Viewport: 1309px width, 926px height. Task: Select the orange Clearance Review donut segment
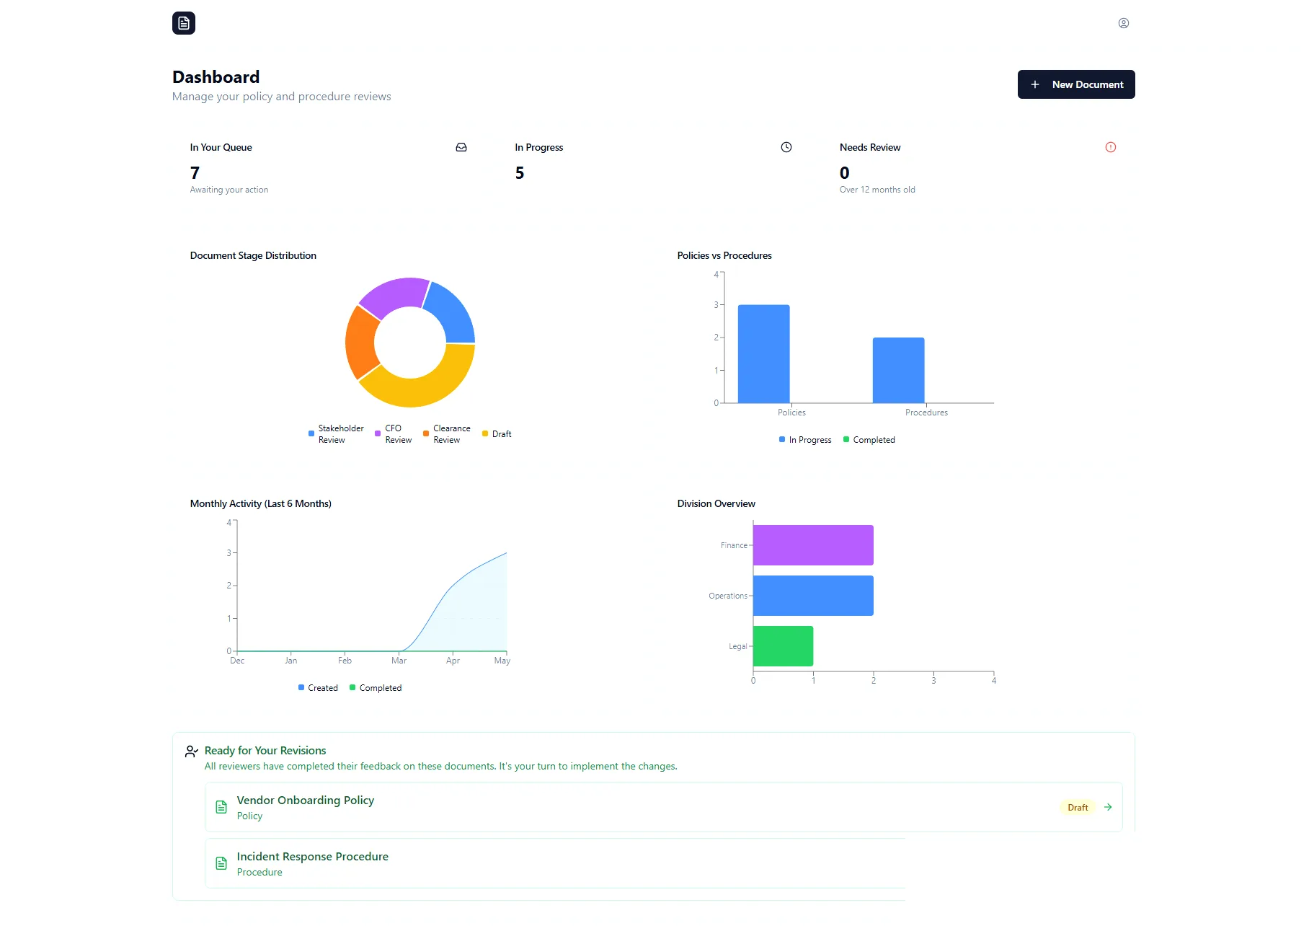point(361,343)
